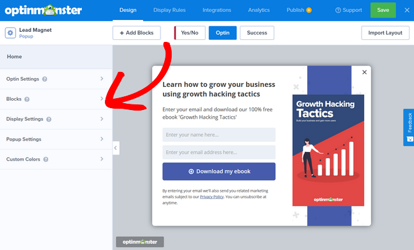414x250 pixels.
Task: Collapse the sidebar with arrow handle
Action: tap(116, 148)
